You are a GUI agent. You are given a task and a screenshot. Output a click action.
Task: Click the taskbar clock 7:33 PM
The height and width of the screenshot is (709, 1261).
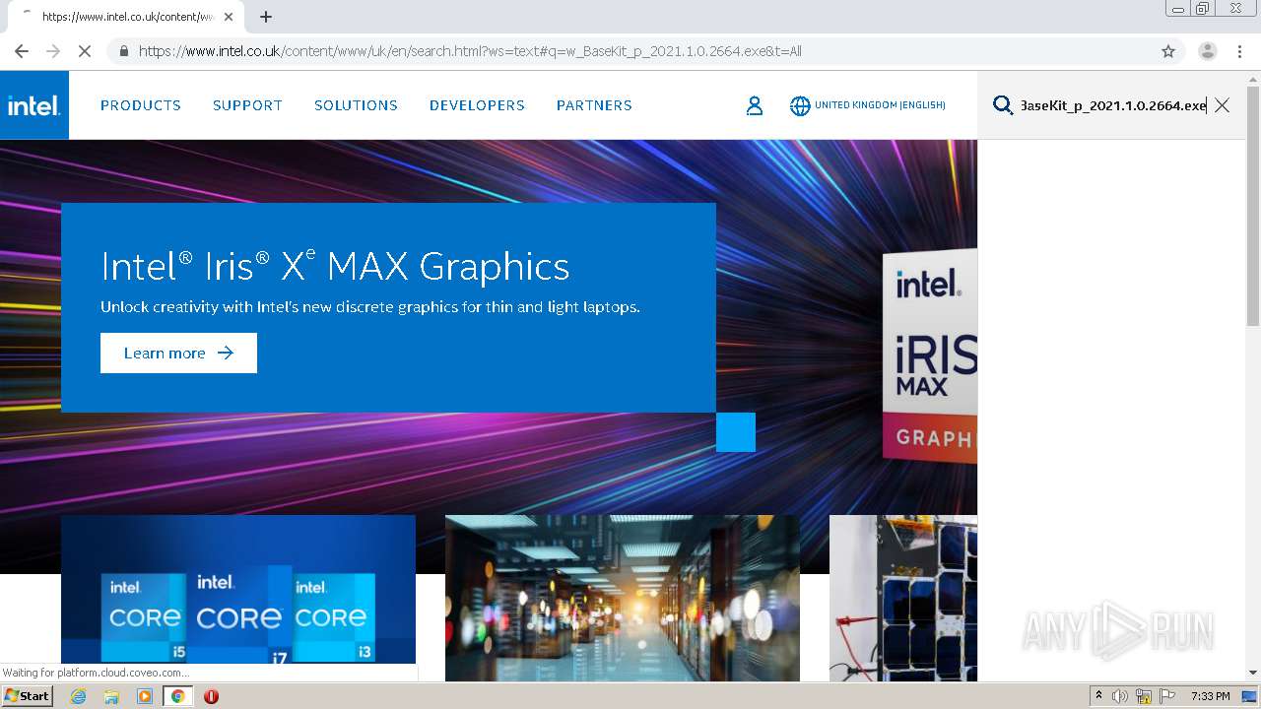pyautogui.click(x=1210, y=696)
